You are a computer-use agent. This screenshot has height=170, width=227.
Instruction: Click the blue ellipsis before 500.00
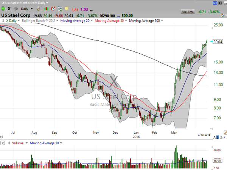[118, 16]
